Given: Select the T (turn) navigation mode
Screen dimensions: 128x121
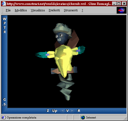Looking at the screenshot, I should tap(5, 28).
